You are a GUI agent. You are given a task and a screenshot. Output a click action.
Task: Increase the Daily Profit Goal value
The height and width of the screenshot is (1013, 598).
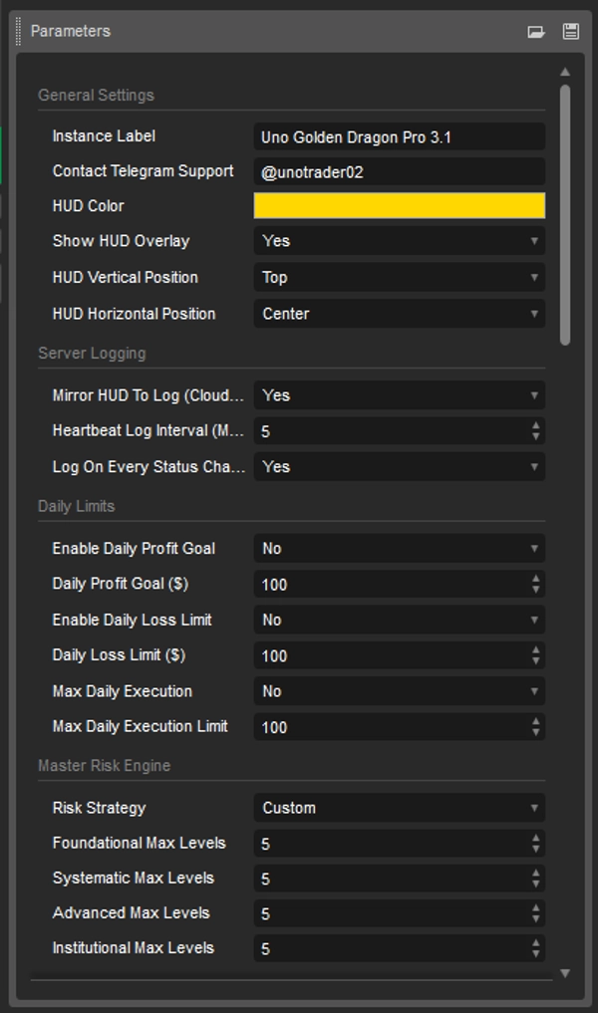click(x=536, y=579)
